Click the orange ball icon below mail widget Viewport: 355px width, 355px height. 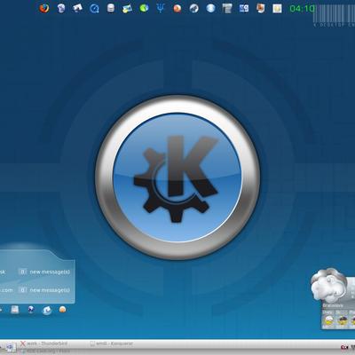coord(62,310)
